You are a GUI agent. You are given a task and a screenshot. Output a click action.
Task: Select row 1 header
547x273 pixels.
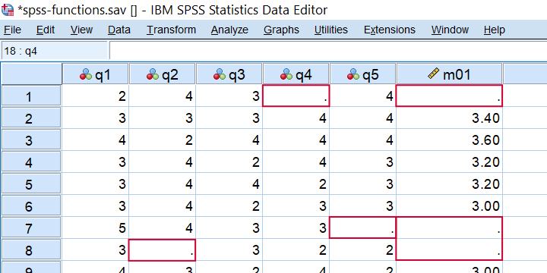click(x=31, y=96)
